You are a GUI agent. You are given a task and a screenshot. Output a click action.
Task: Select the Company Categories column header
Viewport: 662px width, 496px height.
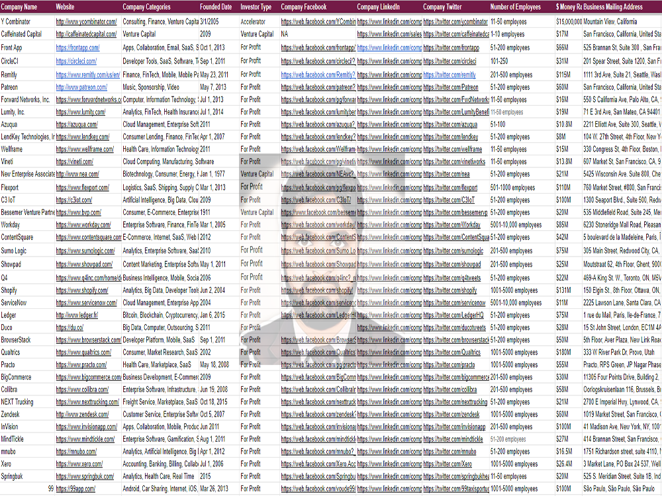pyautogui.click(x=146, y=7)
